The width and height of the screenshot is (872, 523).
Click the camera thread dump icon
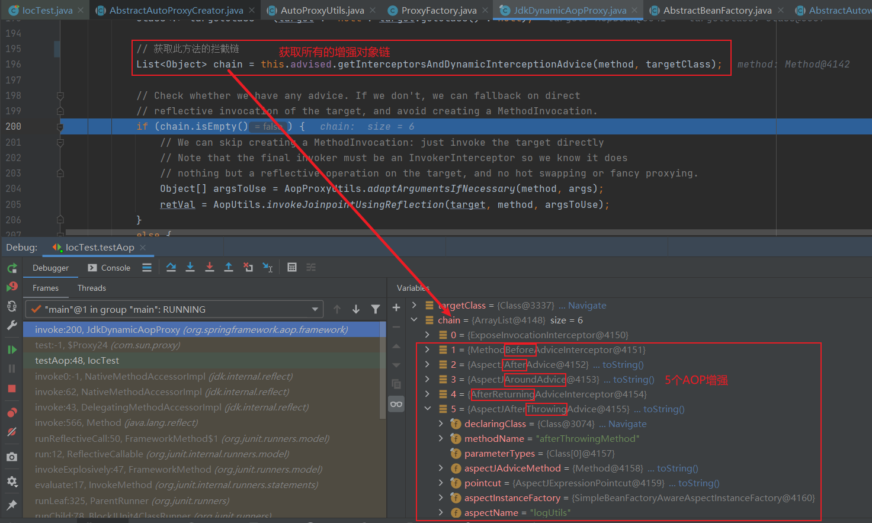[12, 457]
